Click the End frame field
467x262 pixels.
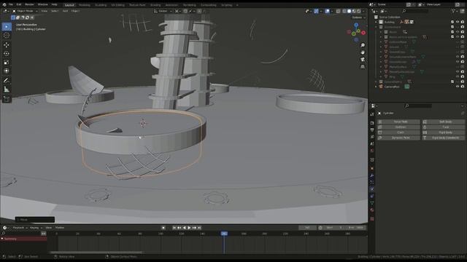[x=356, y=228]
